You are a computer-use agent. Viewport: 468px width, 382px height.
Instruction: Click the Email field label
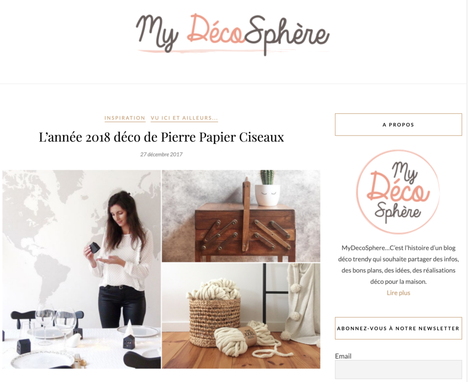click(343, 356)
